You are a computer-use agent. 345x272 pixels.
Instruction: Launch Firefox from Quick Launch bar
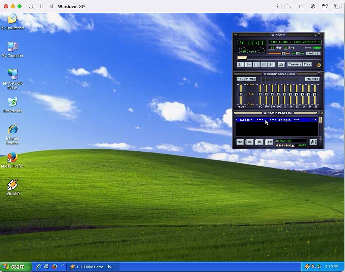(54, 267)
